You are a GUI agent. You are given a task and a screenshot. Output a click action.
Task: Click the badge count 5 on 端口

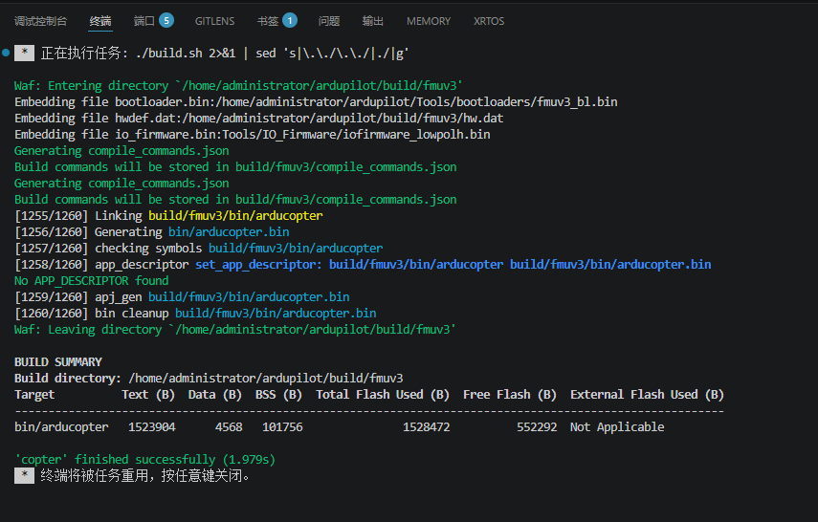[166, 20]
